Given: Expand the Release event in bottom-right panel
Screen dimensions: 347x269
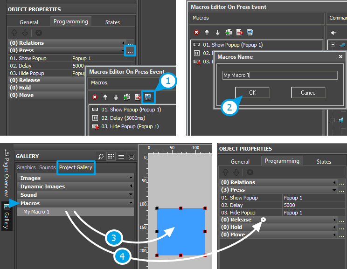Looking at the screenshot, I should tap(334, 220).
